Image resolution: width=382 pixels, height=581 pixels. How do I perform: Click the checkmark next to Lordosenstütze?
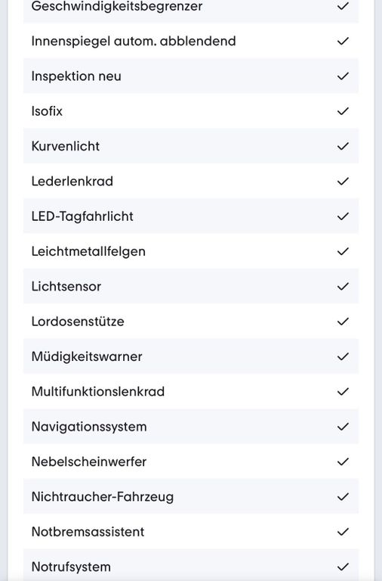(343, 322)
